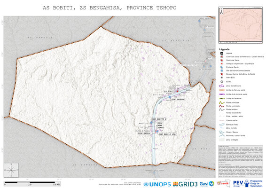Click the Limite de la zone de santé purple swatch

point(221,94)
